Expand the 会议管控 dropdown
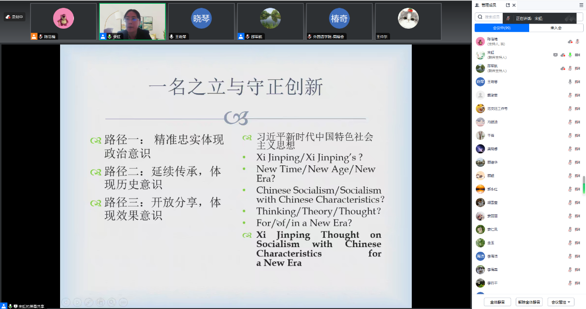Image resolution: width=586 pixels, height=309 pixels. [561, 302]
